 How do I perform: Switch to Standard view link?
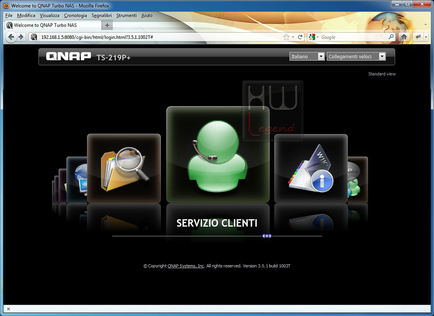(x=382, y=74)
